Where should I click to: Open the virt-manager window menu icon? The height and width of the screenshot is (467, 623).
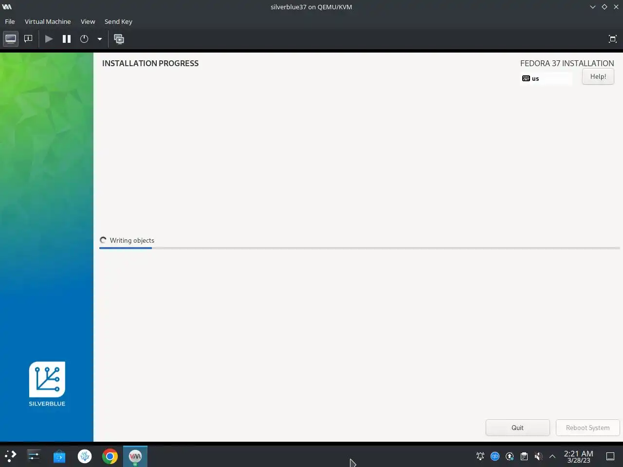[x=7, y=7]
